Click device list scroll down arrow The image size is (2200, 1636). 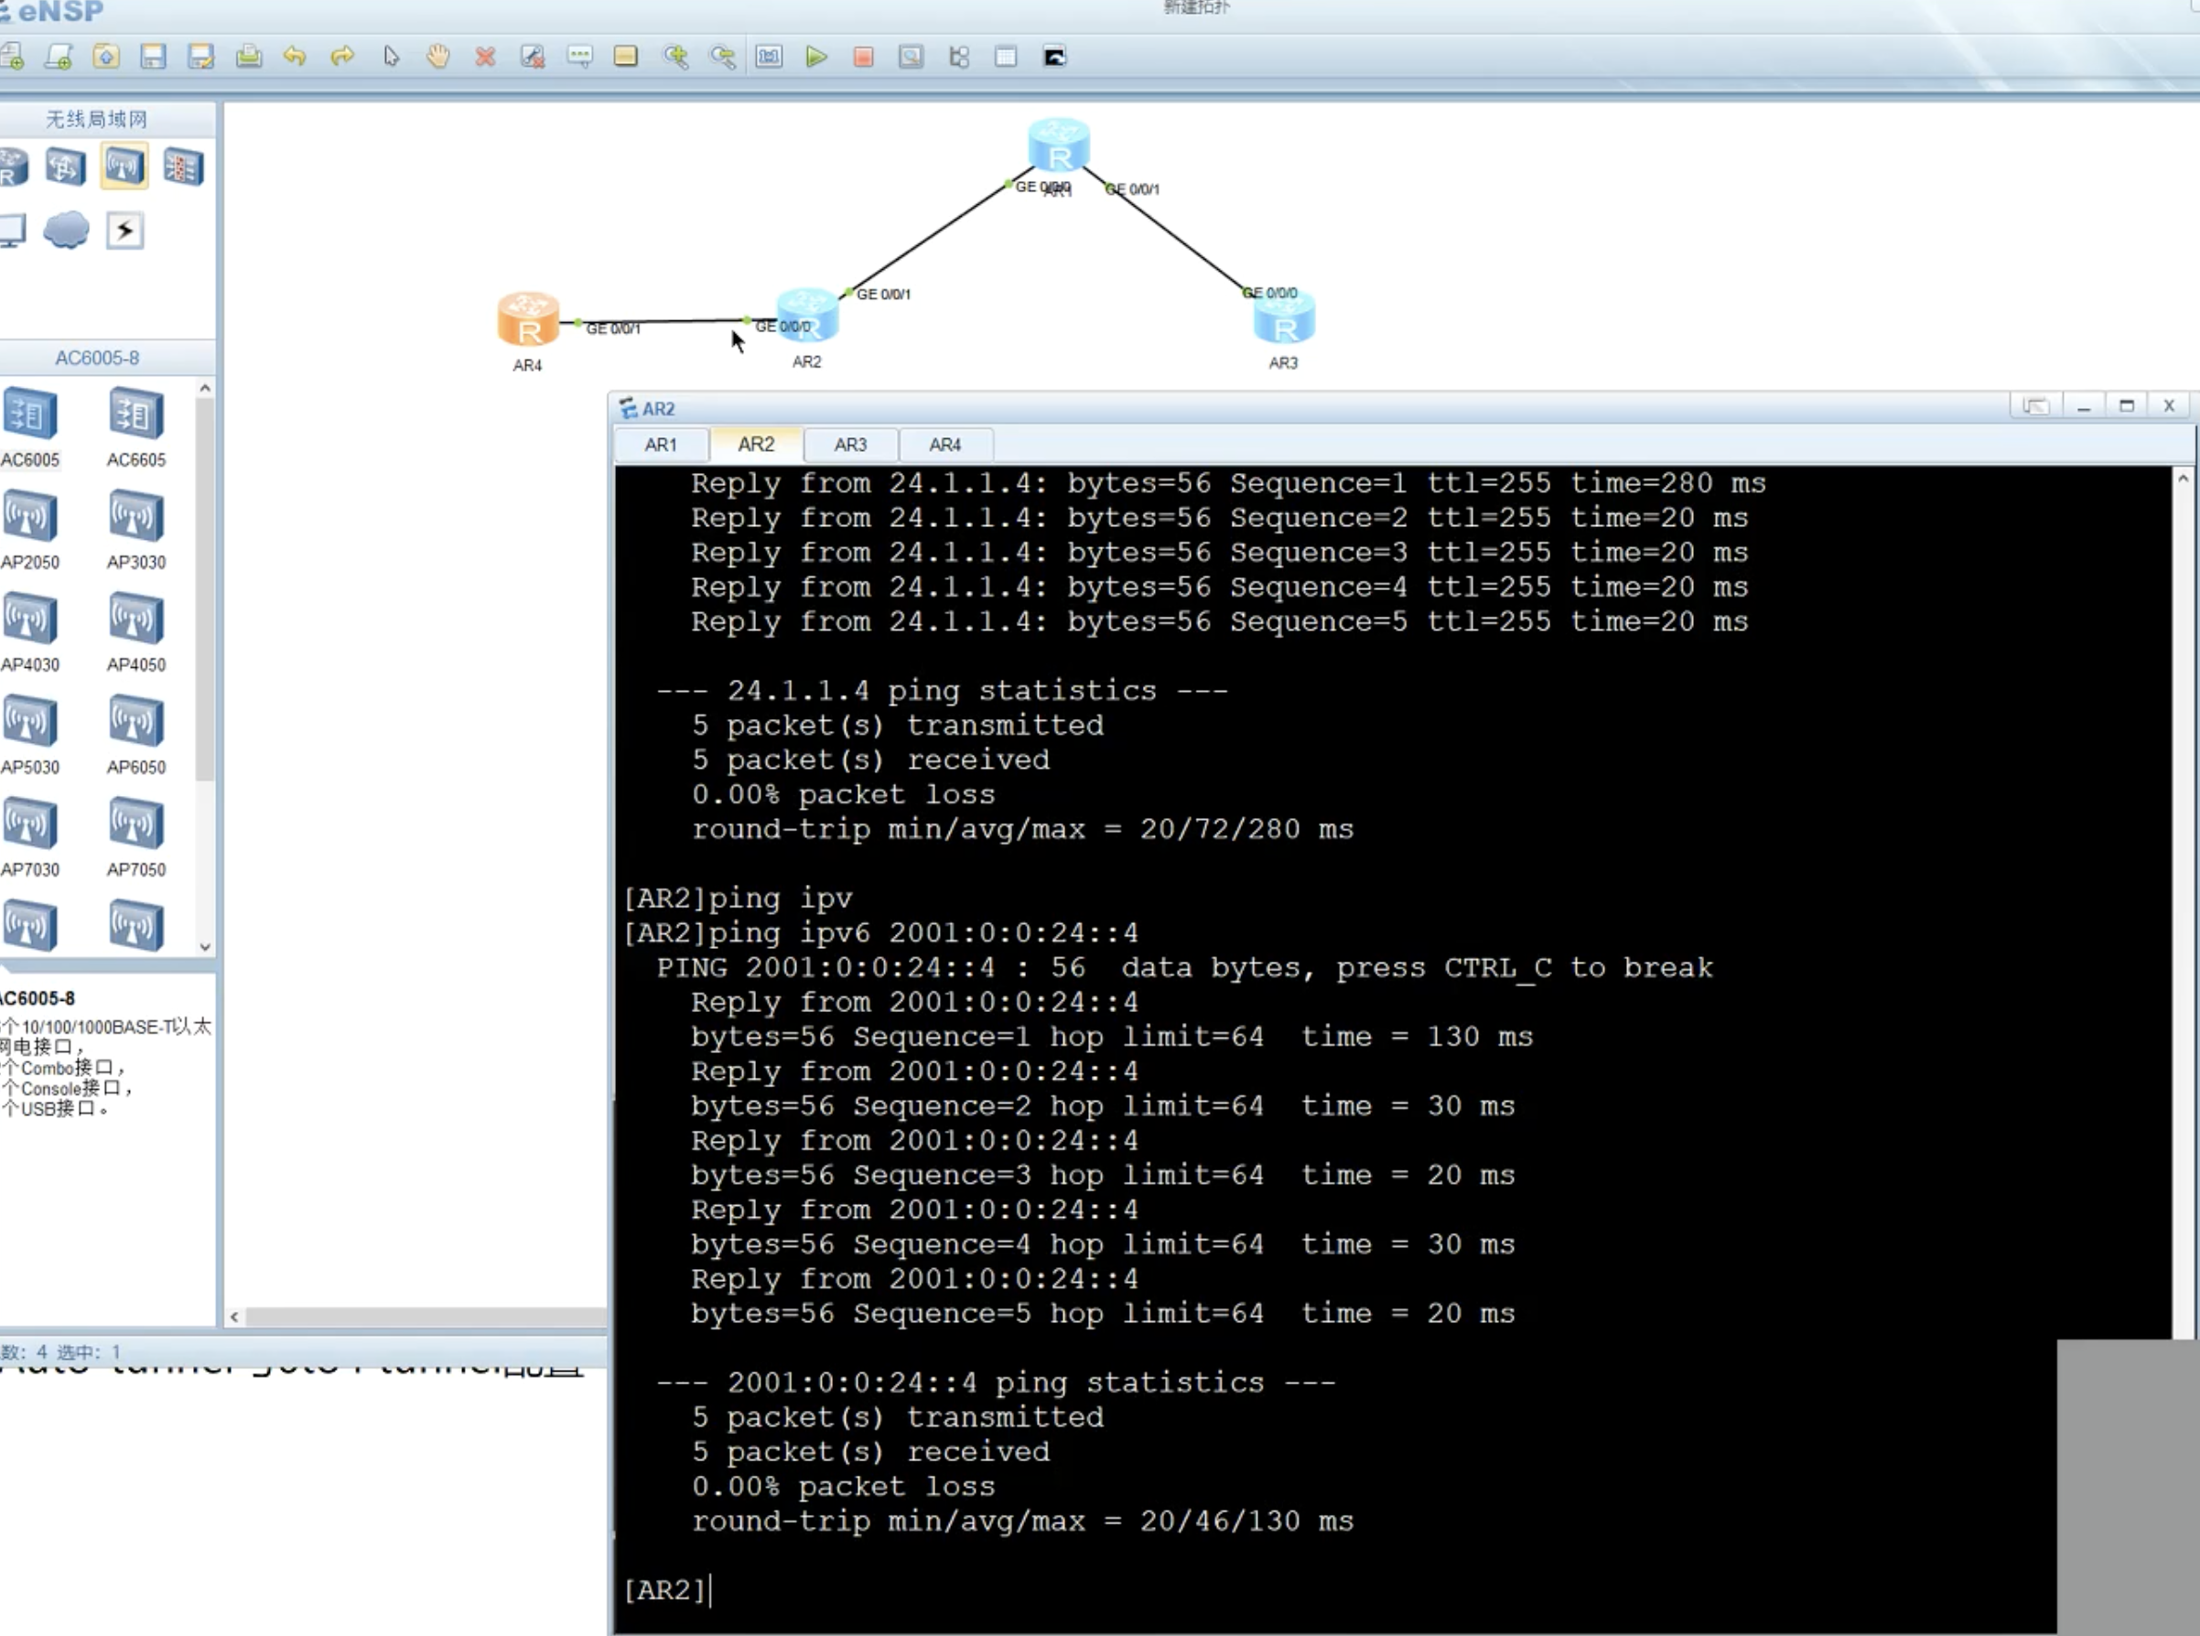coord(205,947)
